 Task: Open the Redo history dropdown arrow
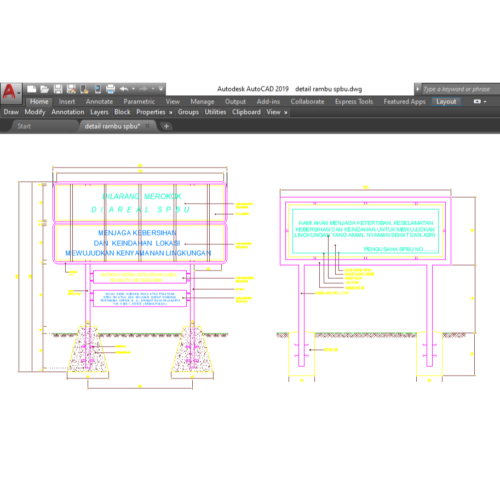(153, 89)
